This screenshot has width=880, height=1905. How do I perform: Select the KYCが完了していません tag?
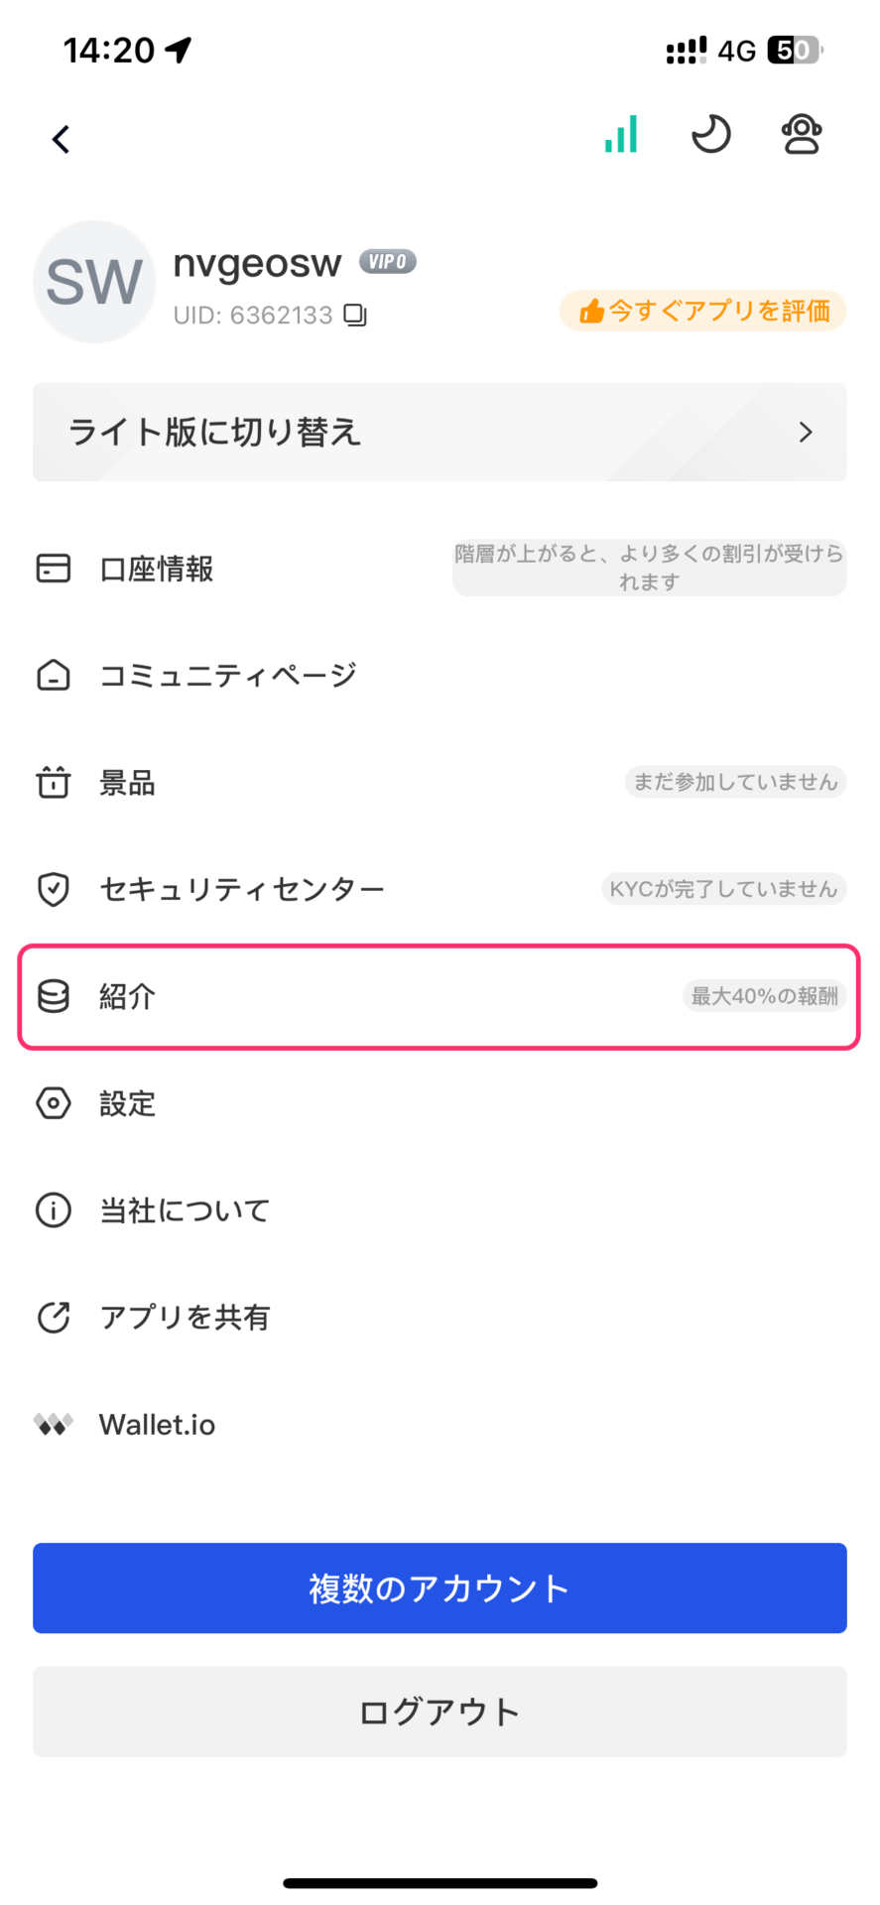point(723,889)
